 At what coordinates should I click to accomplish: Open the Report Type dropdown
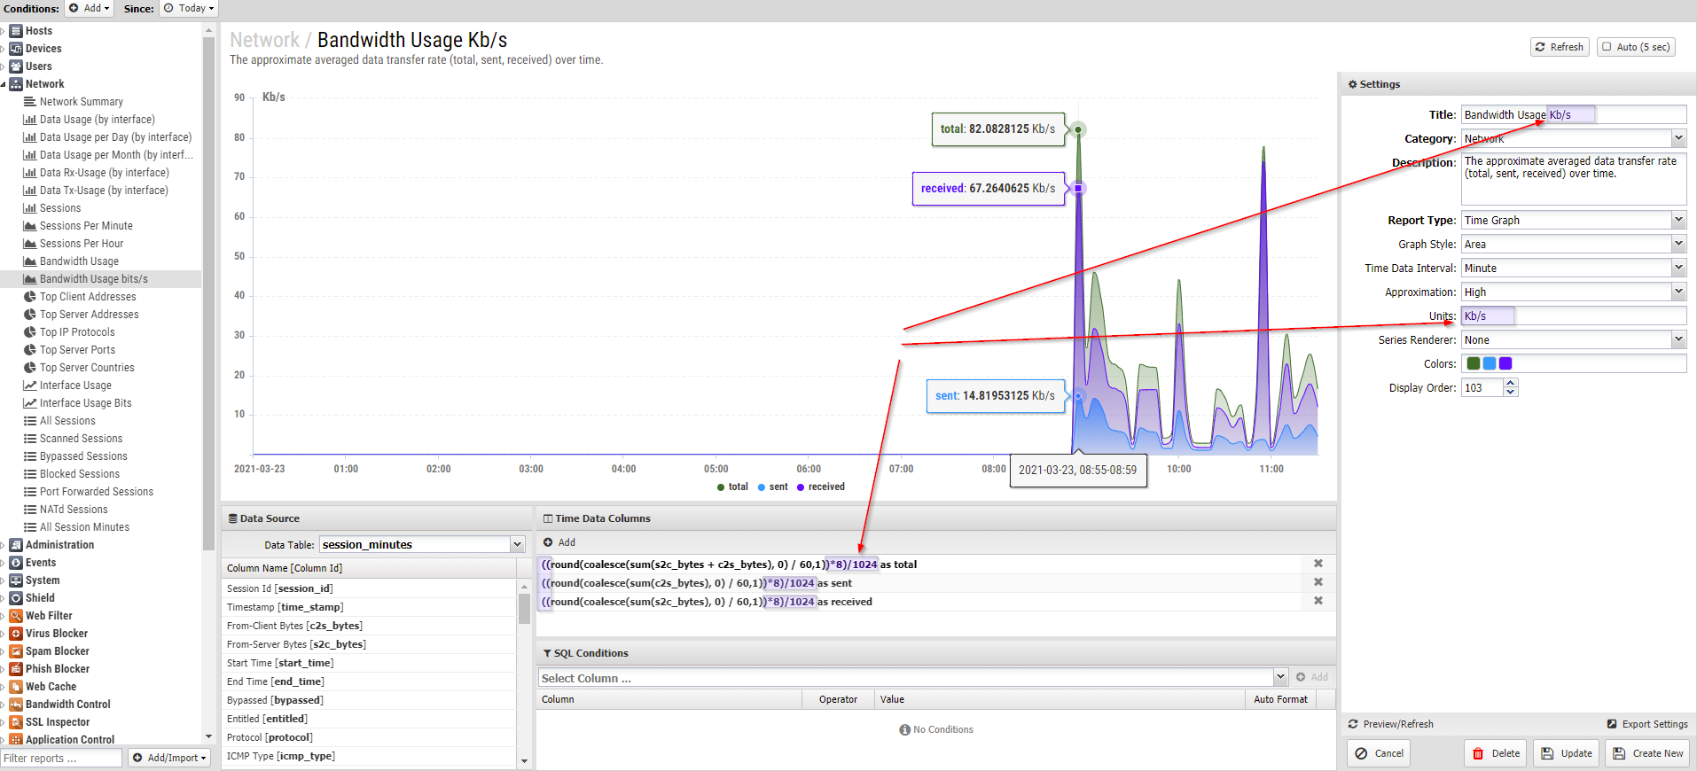1678,220
